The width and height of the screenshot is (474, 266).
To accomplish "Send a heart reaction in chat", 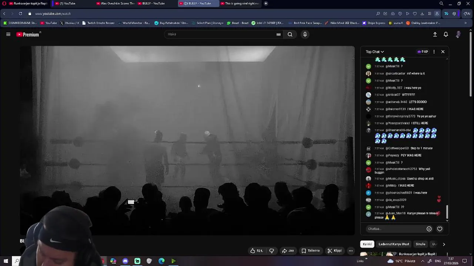I will [440, 229].
